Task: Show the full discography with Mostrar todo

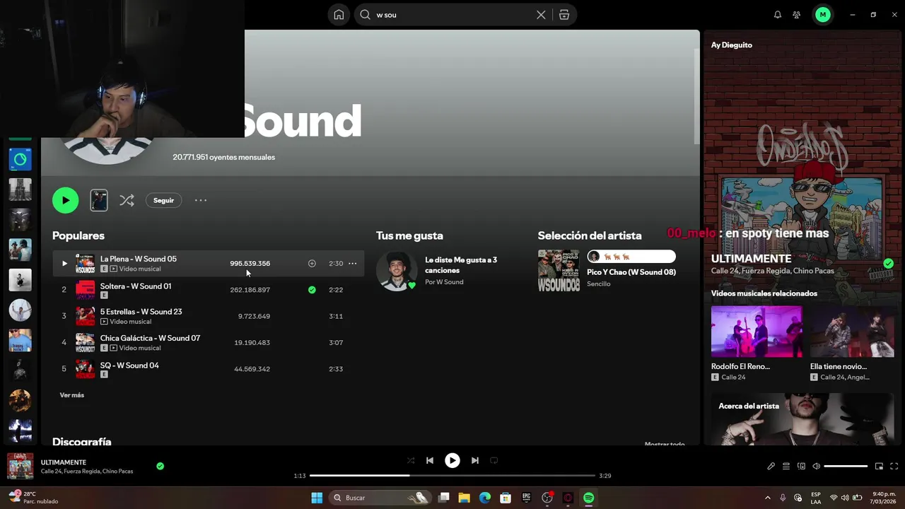Action: [x=665, y=444]
